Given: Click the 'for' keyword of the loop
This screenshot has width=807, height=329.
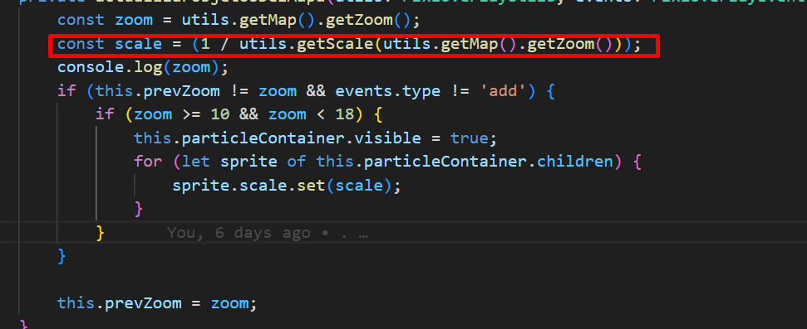Looking at the screenshot, I should pos(148,162).
